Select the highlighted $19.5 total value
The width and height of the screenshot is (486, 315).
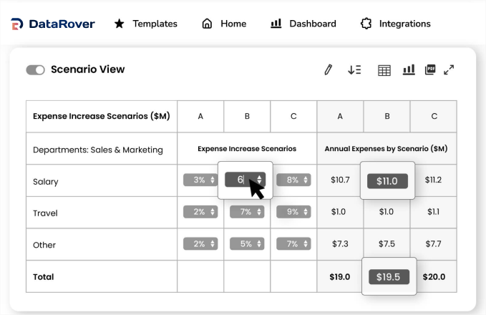(387, 277)
